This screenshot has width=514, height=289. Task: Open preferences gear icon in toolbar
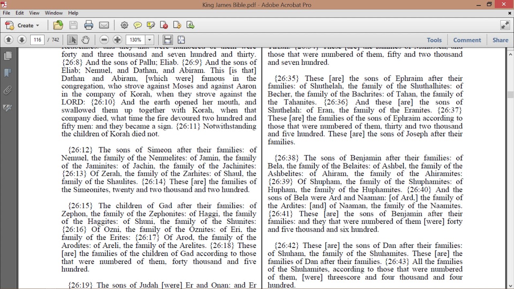124,25
